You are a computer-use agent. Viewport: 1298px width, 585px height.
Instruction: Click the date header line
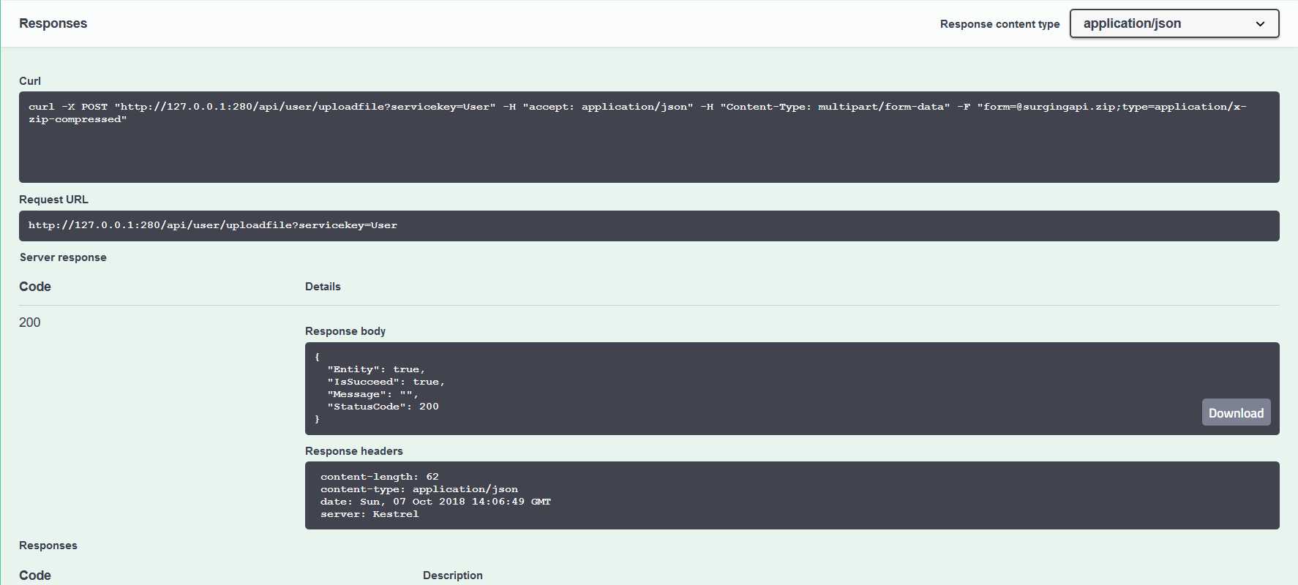tap(435, 502)
